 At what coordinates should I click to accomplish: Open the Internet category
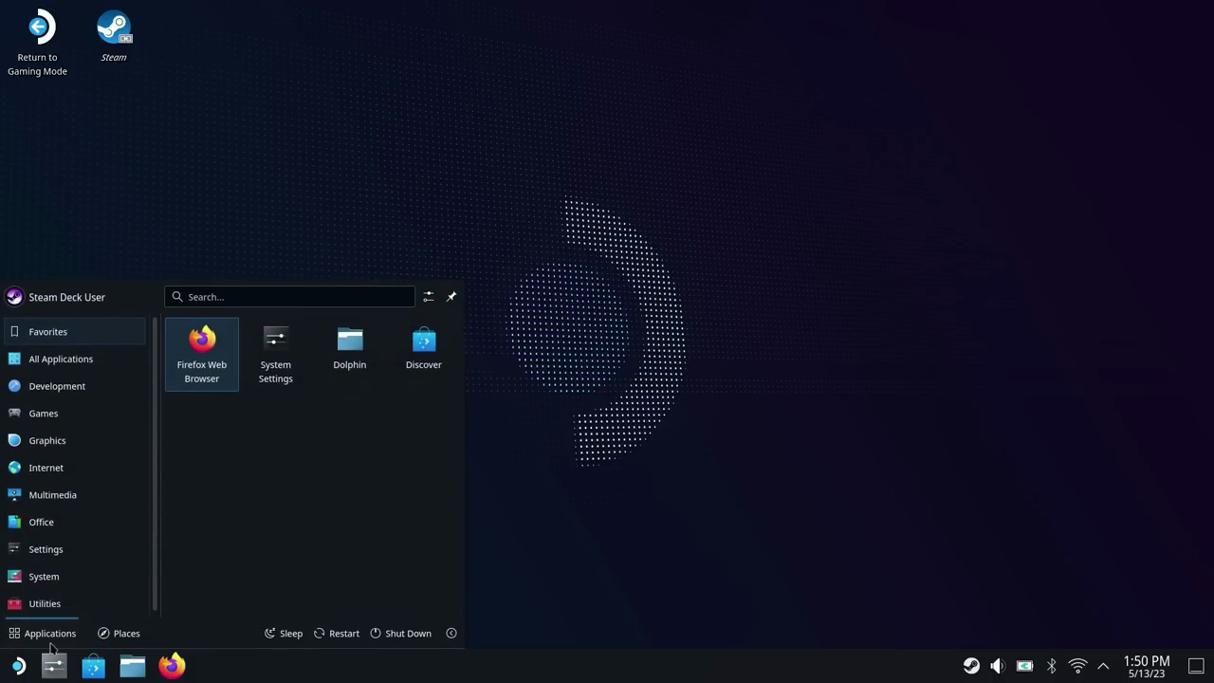(x=76, y=468)
